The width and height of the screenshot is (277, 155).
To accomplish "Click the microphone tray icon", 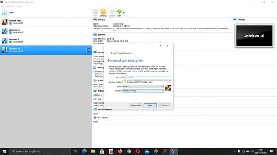I will (239, 151).
